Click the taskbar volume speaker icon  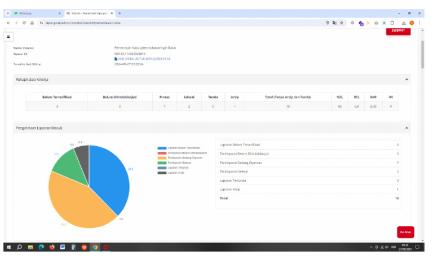(387, 247)
